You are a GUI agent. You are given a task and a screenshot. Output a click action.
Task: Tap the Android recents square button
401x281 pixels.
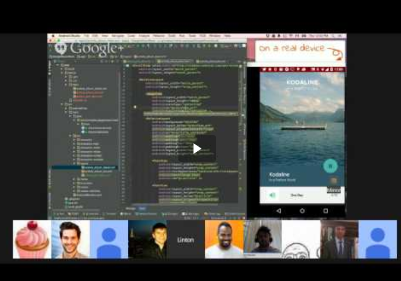326,211
